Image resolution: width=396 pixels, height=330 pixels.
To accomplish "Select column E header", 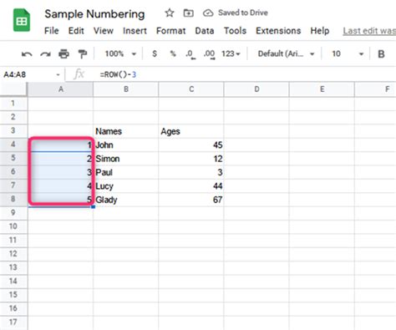I will click(x=322, y=89).
